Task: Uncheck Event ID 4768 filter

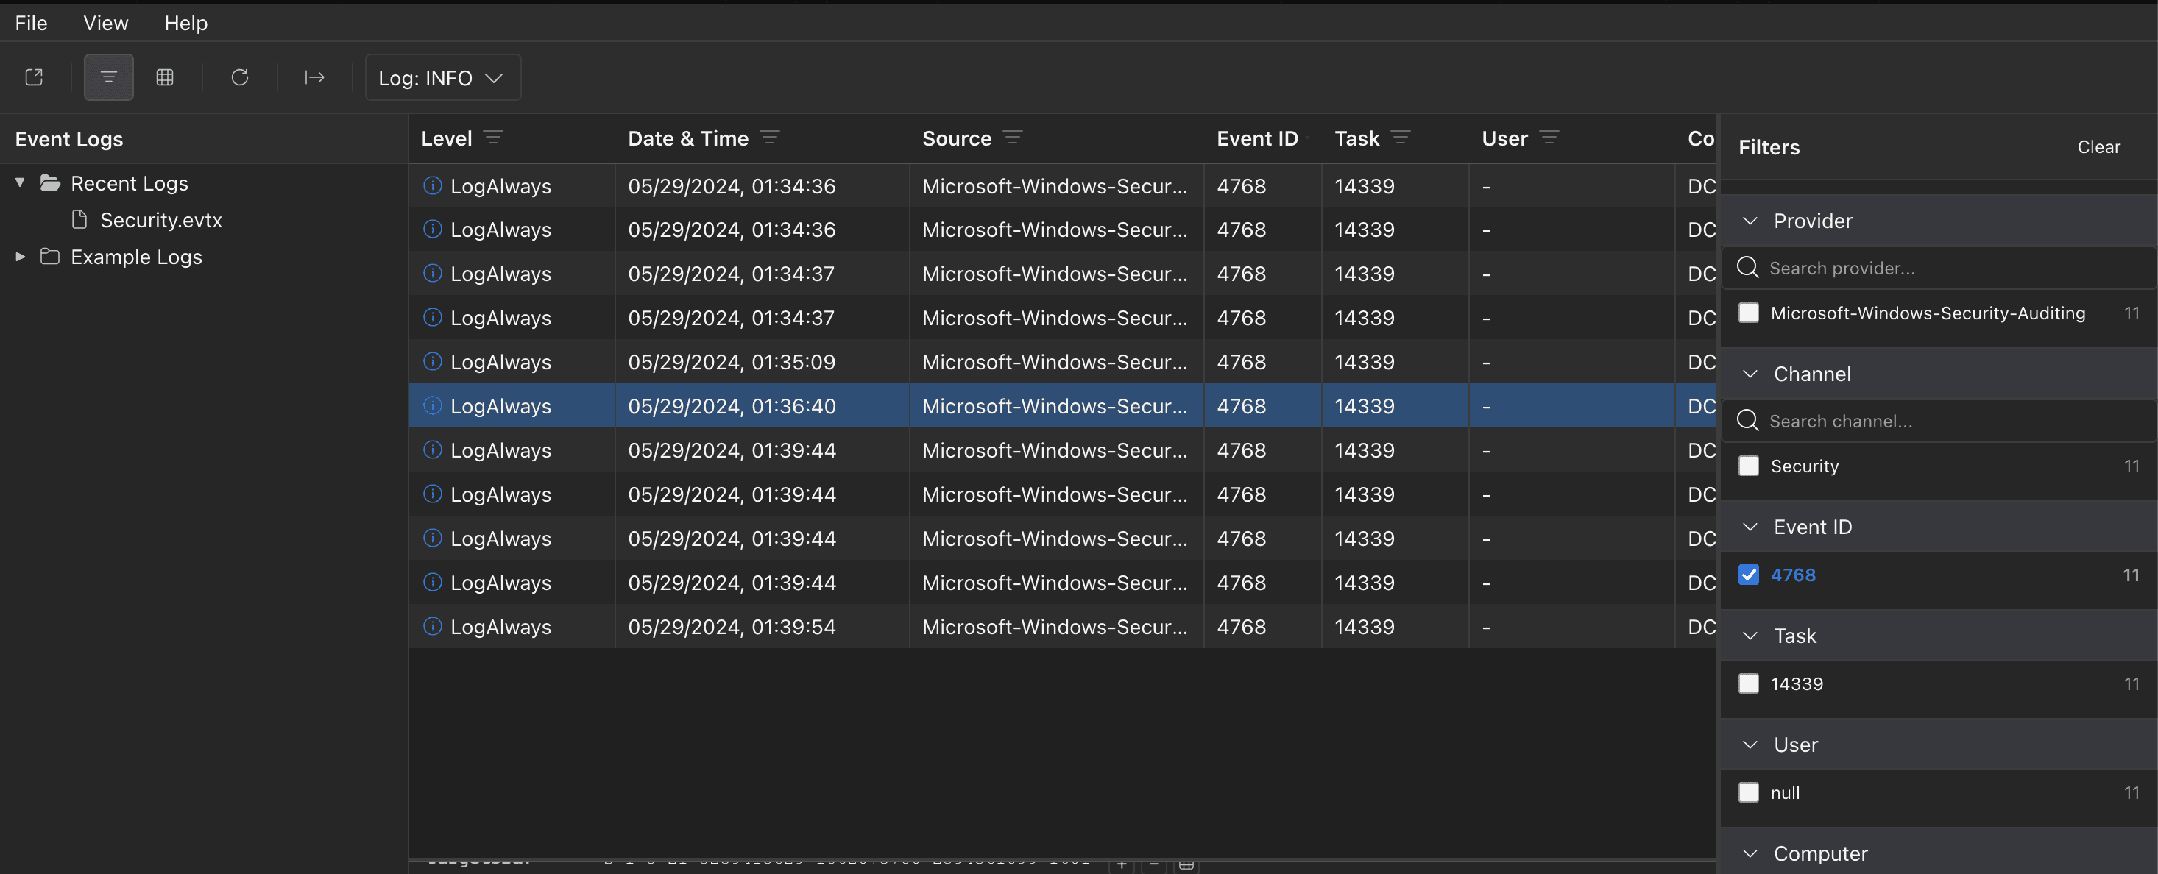Action: (1748, 575)
